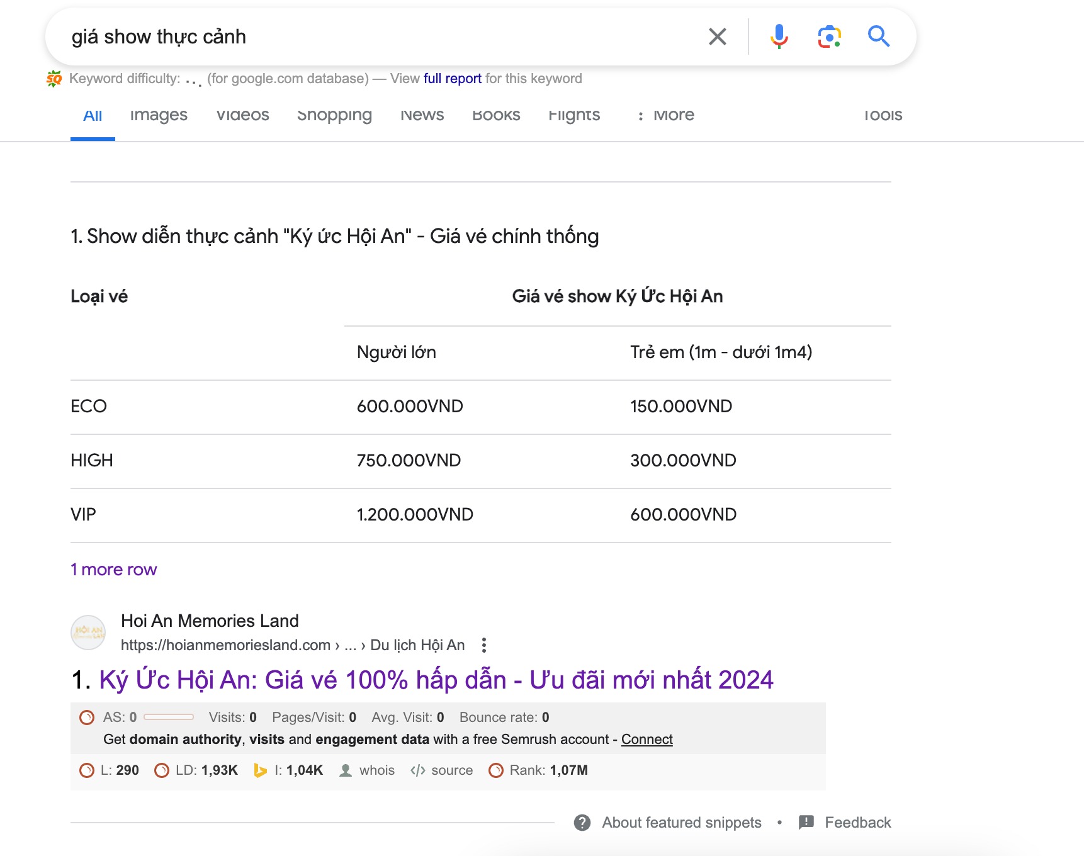
Task: Click the Bounce rate: 0 metric
Action: [x=504, y=718]
